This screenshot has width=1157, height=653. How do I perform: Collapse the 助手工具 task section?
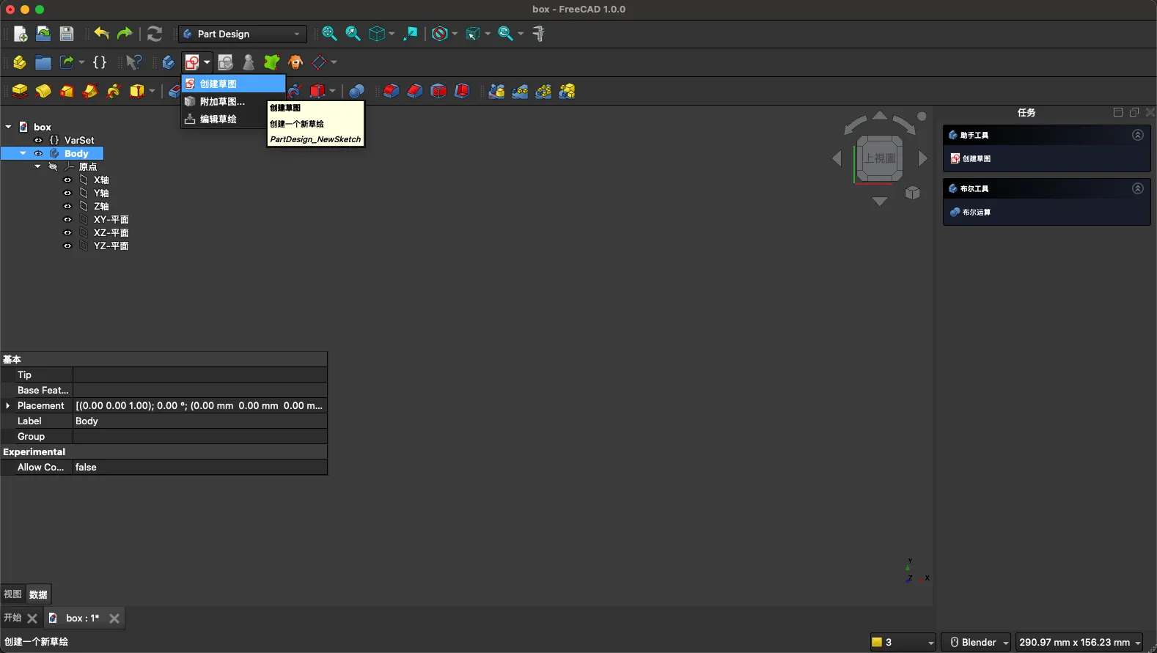tap(1137, 135)
